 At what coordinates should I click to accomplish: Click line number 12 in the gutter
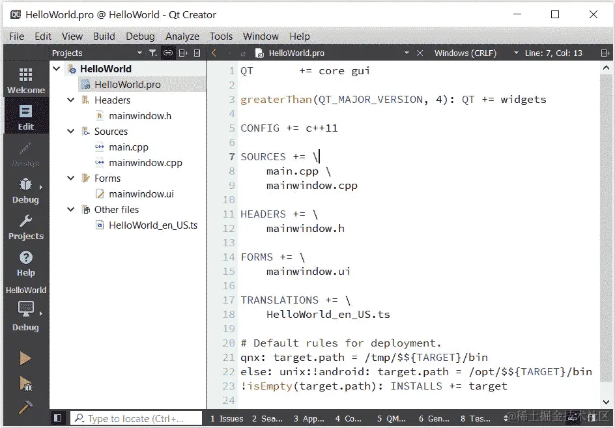[x=229, y=228]
